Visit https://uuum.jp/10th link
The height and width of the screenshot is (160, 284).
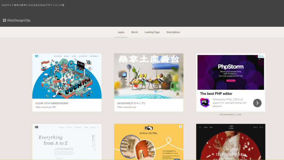click(46, 107)
